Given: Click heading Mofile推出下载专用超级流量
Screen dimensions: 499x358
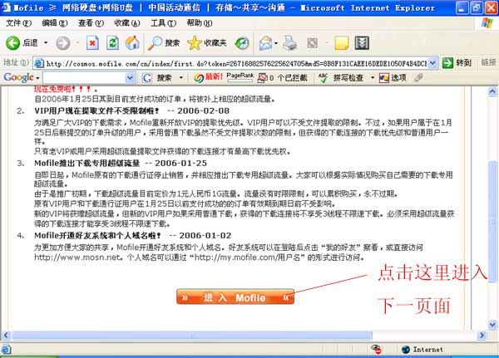Looking at the screenshot, I should pyautogui.click(x=87, y=163).
